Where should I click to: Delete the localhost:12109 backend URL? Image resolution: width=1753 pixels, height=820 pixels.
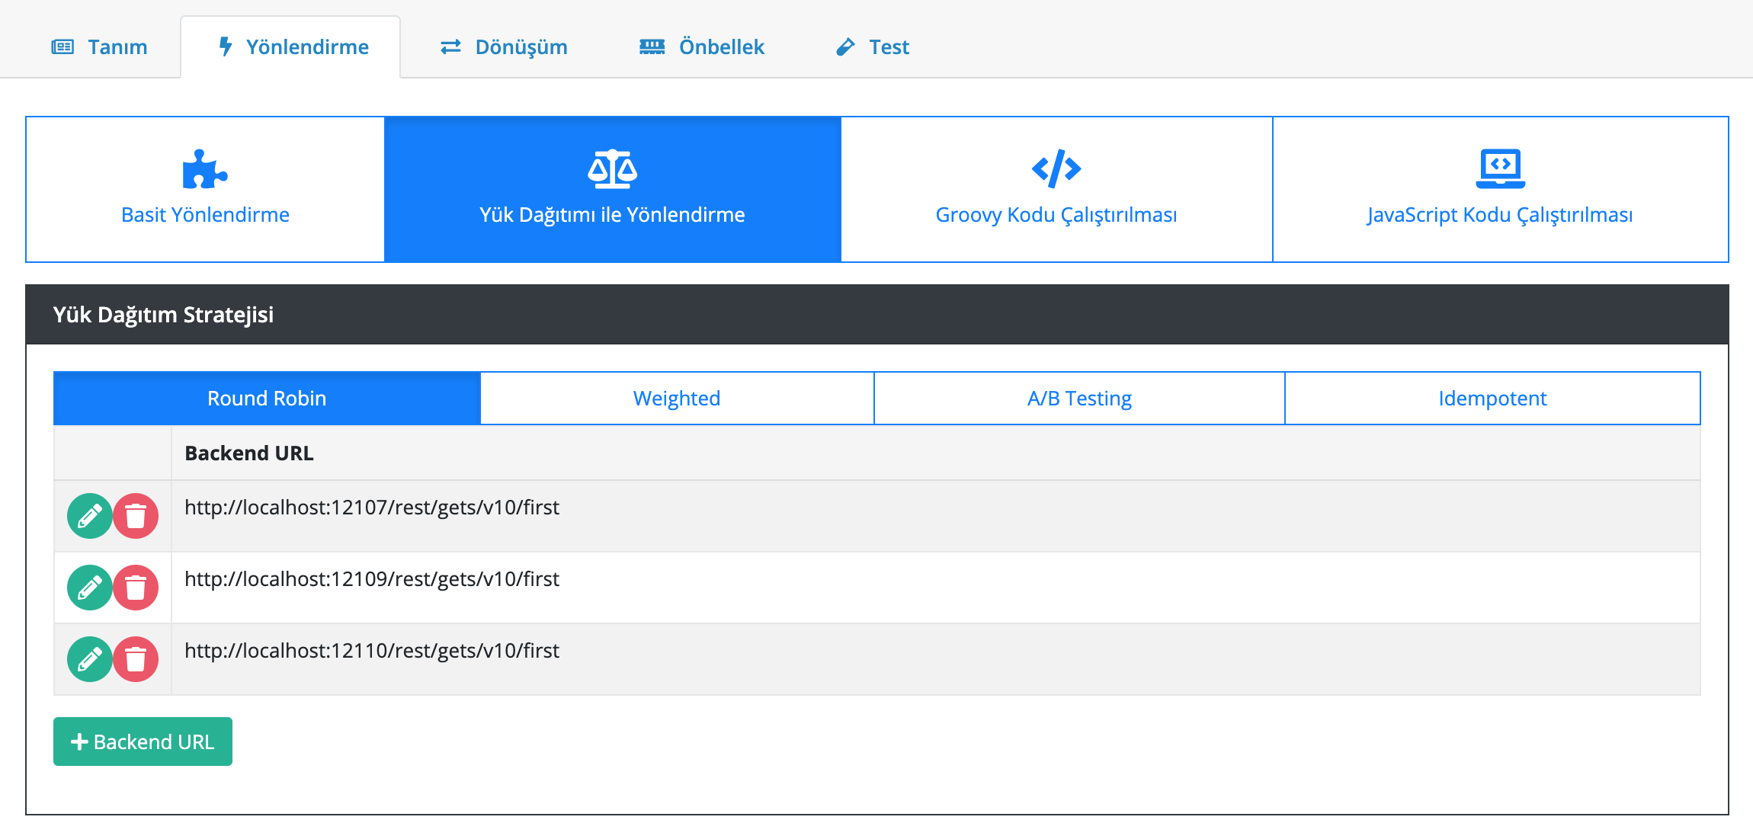[136, 588]
